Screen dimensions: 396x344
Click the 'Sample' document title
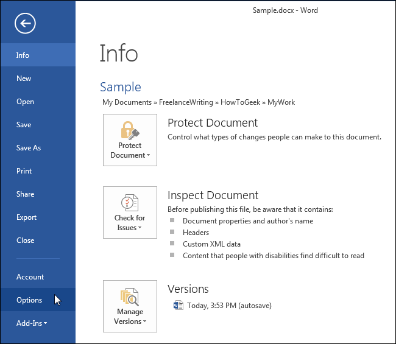(121, 87)
